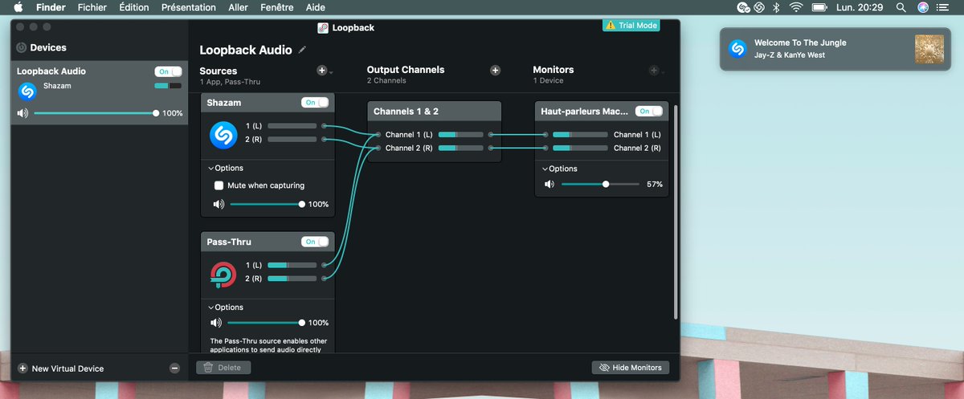Adjust the Pass-Thru volume slider
This screenshot has width=964, height=399.
click(266, 323)
